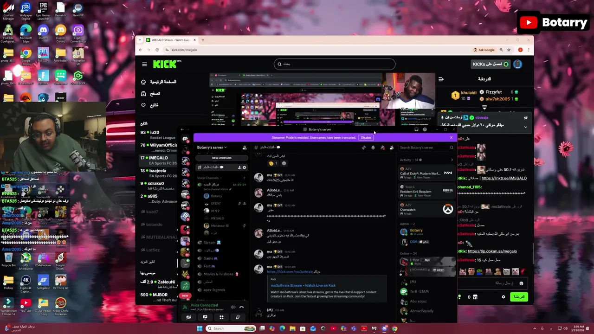Bookmark page with Chrome star icon
594x334 pixels.
[509, 50]
